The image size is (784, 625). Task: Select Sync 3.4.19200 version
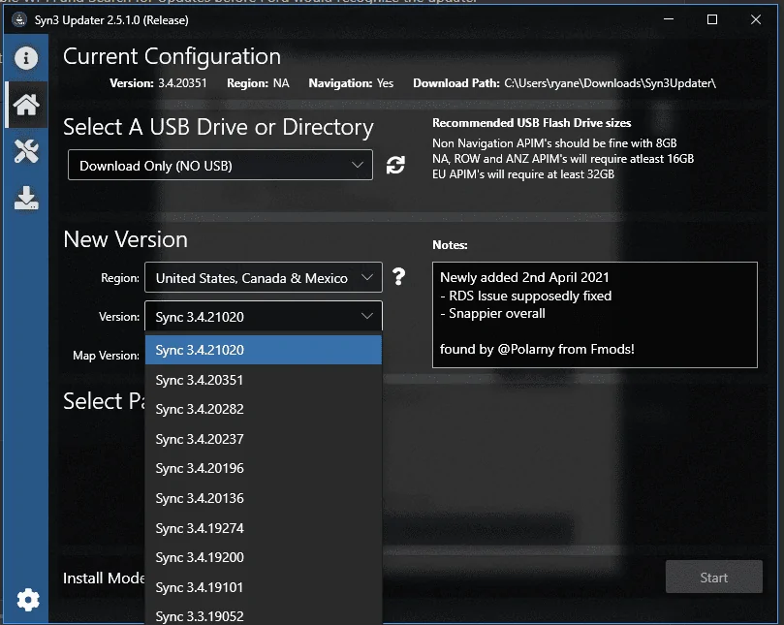click(x=264, y=557)
